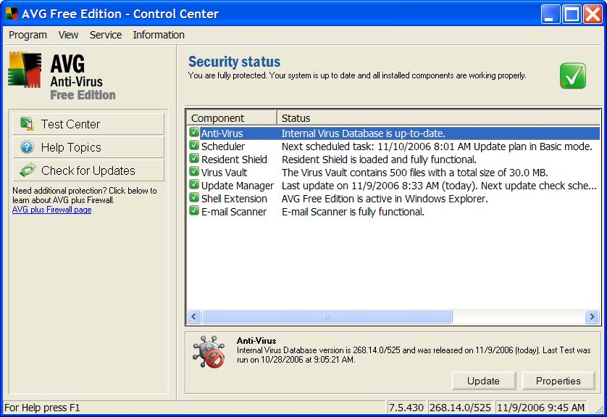This screenshot has height=417, width=607.
Task: Run Check for Updates
Action: point(88,170)
